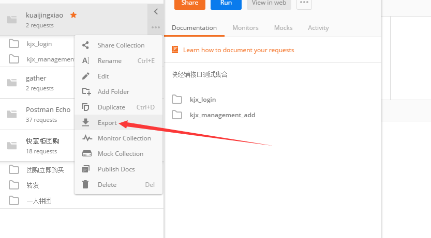This screenshot has width=431, height=238.
Task: Open the Postman Echo collection
Action: 48,110
